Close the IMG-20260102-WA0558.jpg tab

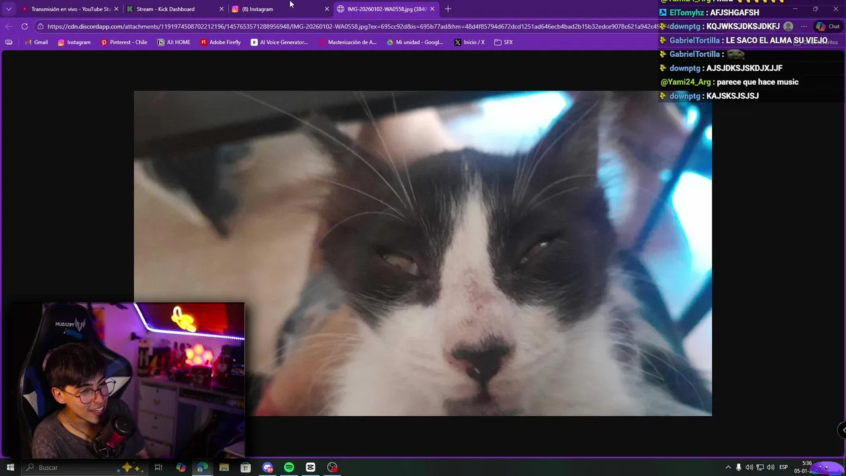click(432, 9)
